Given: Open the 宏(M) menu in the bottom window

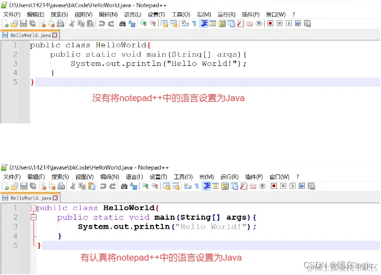Looking at the screenshot, I should (206, 177).
